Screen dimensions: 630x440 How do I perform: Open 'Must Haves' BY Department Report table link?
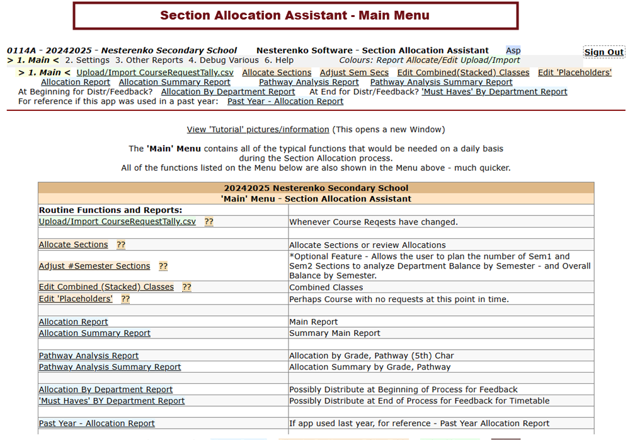pyautogui.click(x=112, y=401)
